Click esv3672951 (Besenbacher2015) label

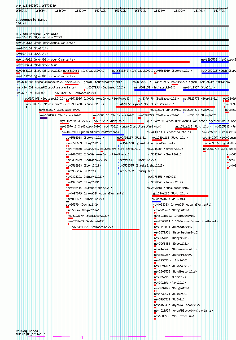click(177, 232)
